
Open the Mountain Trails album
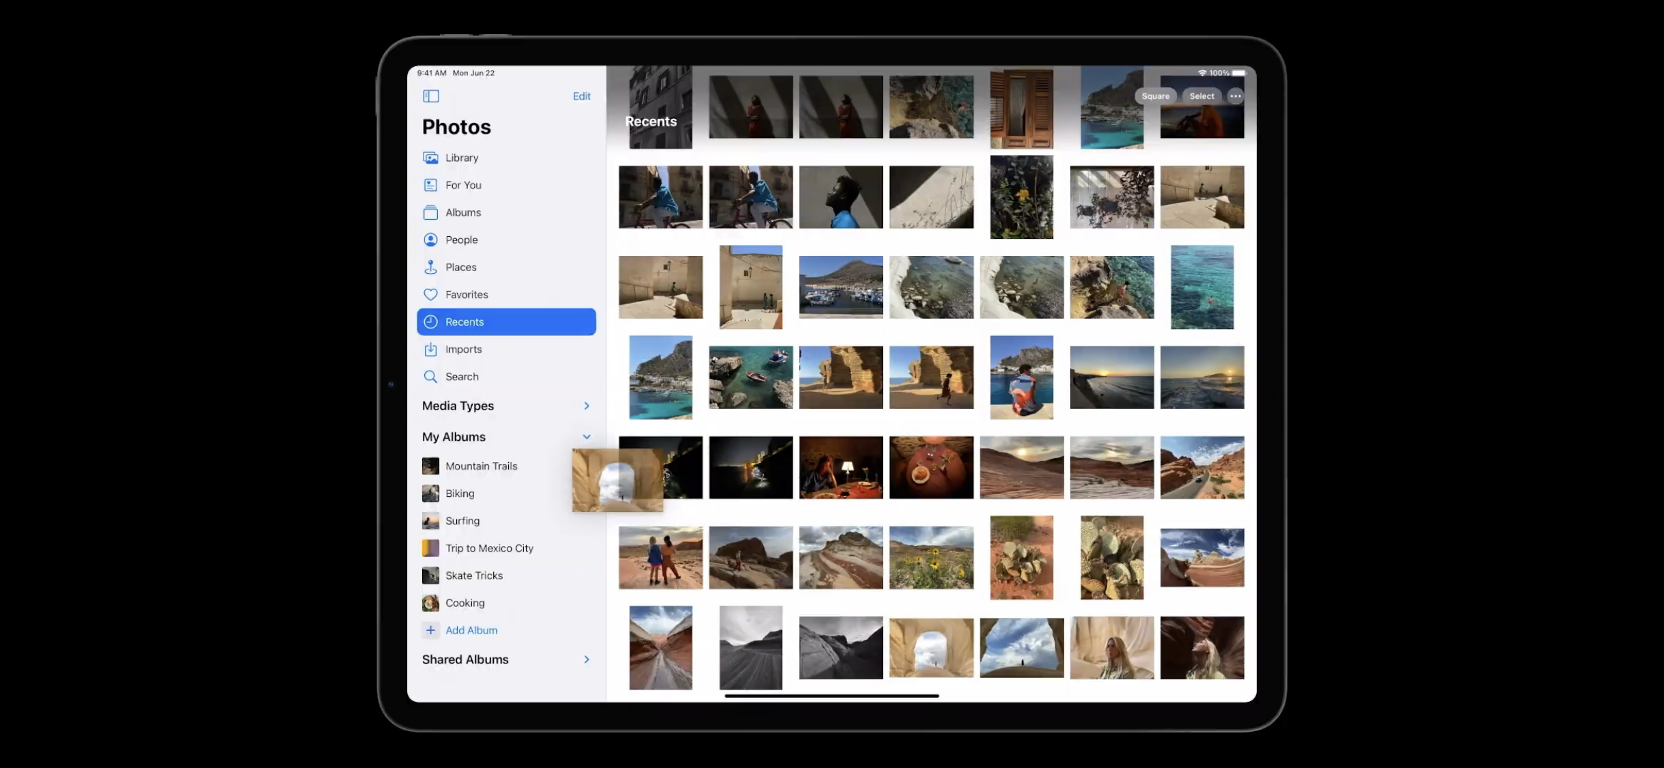tap(481, 466)
